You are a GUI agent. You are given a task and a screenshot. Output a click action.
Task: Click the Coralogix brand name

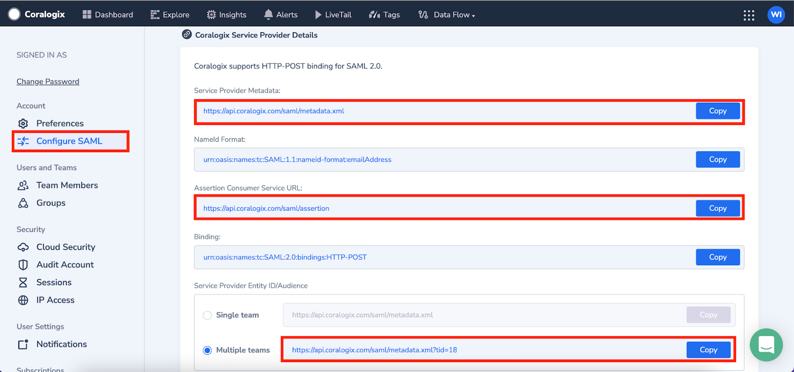45,14
